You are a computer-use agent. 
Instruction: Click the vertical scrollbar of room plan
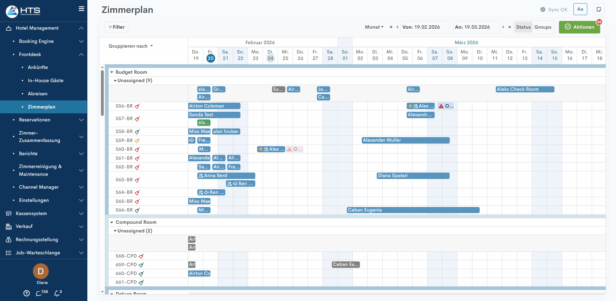102,93
